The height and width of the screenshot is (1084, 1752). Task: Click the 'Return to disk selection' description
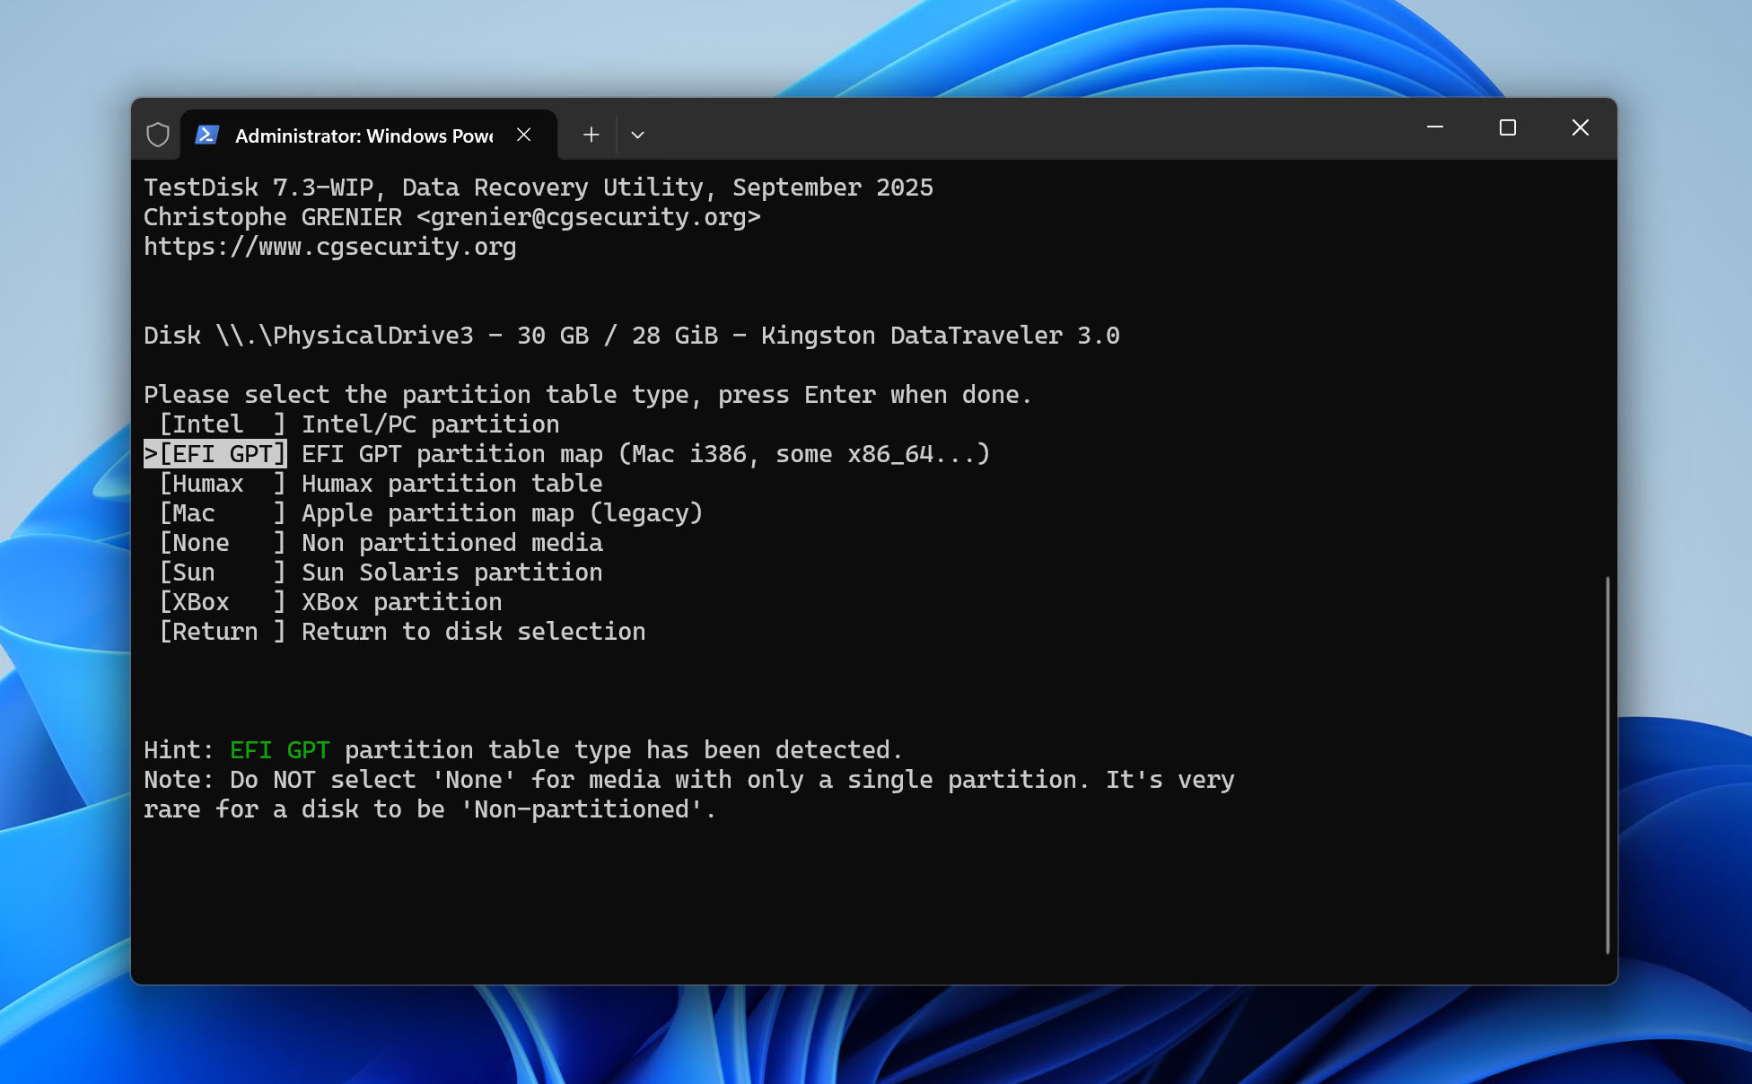tap(474, 632)
